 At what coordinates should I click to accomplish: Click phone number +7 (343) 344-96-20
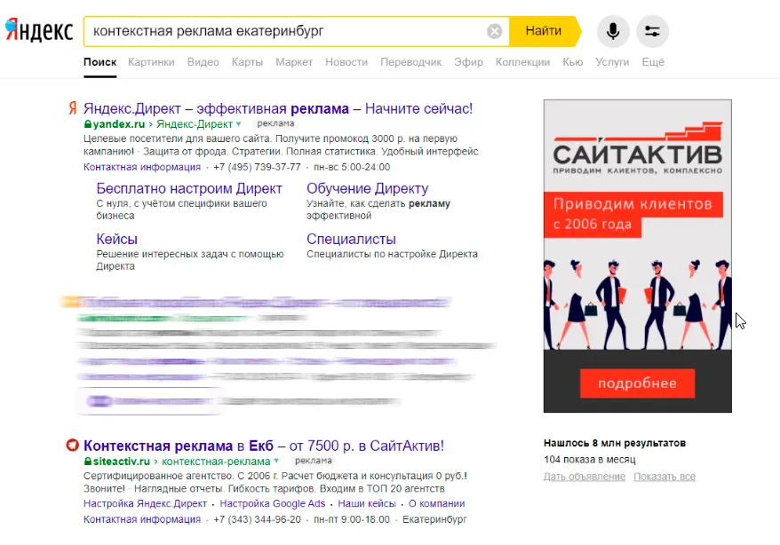(257, 519)
